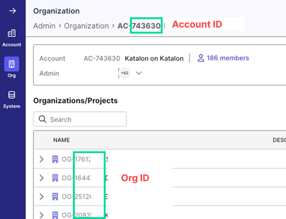Open the Account section in sidebar
Image resolution: width=286 pixels, height=219 pixels.
tap(12, 38)
